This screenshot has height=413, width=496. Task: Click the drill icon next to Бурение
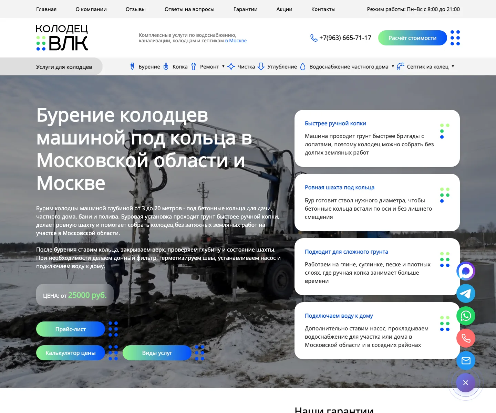(132, 66)
